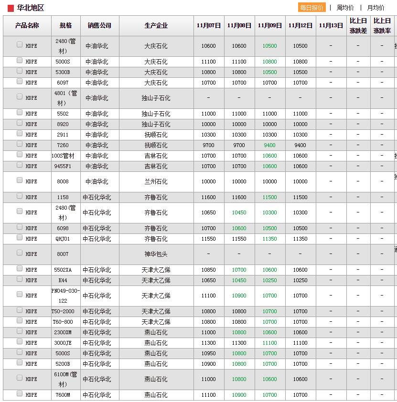This screenshot has height=402, width=397.
Task: Tick checkbox for HDPE 1158 齐鲁石化
Action: tap(20, 196)
